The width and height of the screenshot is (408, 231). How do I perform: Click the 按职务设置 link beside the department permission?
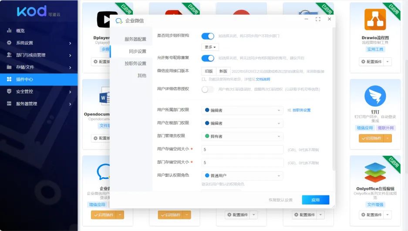tap(301, 110)
